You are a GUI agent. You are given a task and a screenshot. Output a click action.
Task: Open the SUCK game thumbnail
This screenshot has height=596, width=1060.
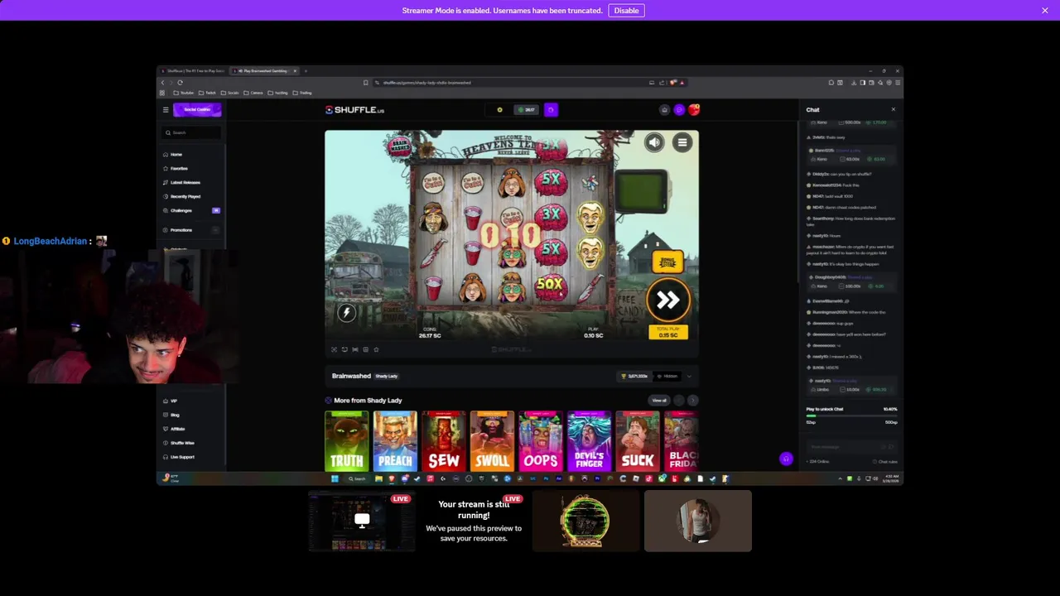(638, 440)
